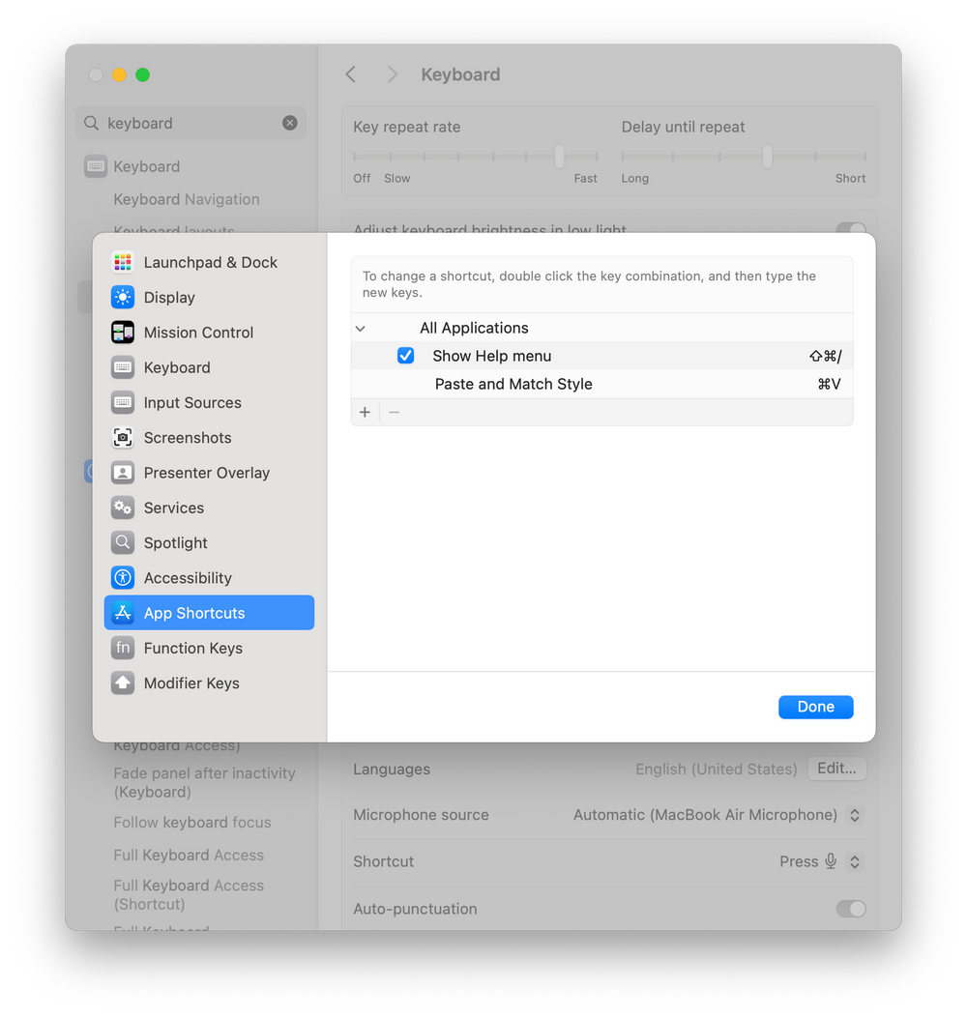
Task: Select Full Keyboard Access (Shortcut) result
Action: click(x=189, y=894)
